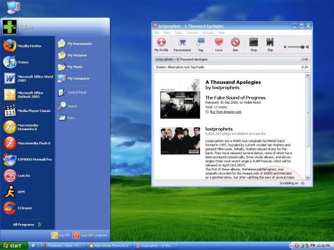The image size is (334, 250).
Task: Switch to Macromedia Fireworks 8 taskbar button
Action: [109, 246]
